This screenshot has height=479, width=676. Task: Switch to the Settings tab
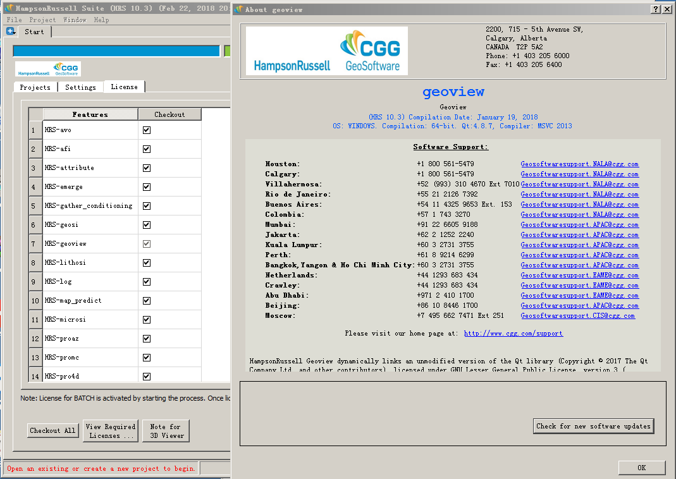tap(80, 87)
